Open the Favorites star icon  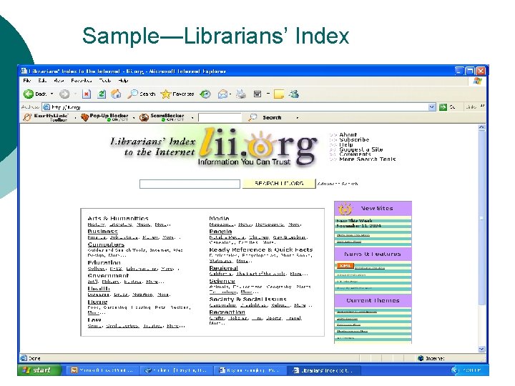tap(166, 94)
